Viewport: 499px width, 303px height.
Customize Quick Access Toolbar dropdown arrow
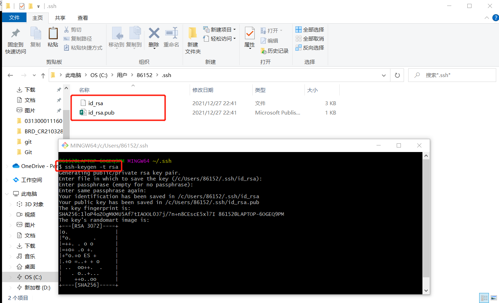point(38,6)
